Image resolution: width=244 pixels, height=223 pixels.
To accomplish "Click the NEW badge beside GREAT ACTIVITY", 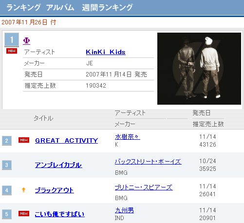I will [x=24, y=140].
